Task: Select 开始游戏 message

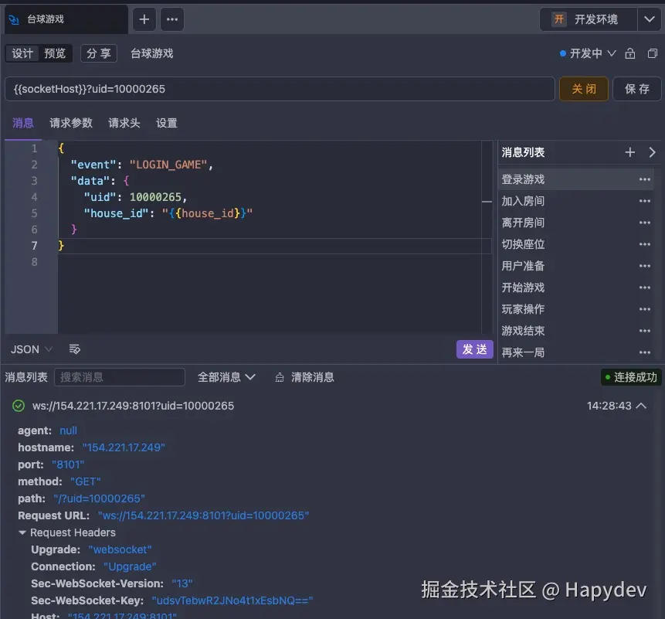Action: [x=576, y=287]
